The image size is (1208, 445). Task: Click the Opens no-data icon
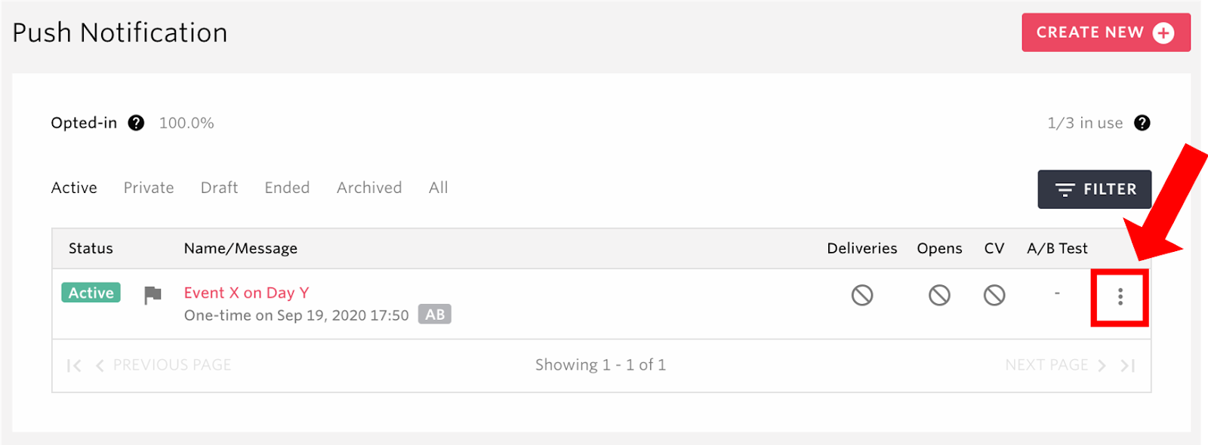(x=939, y=295)
